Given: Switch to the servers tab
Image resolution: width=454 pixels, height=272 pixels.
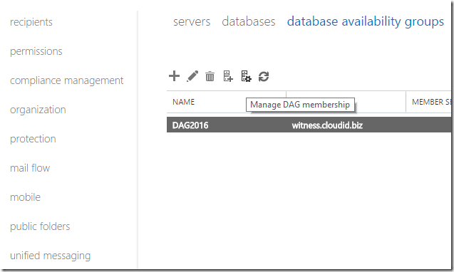Looking at the screenshot, I should [x=192, y=21].
